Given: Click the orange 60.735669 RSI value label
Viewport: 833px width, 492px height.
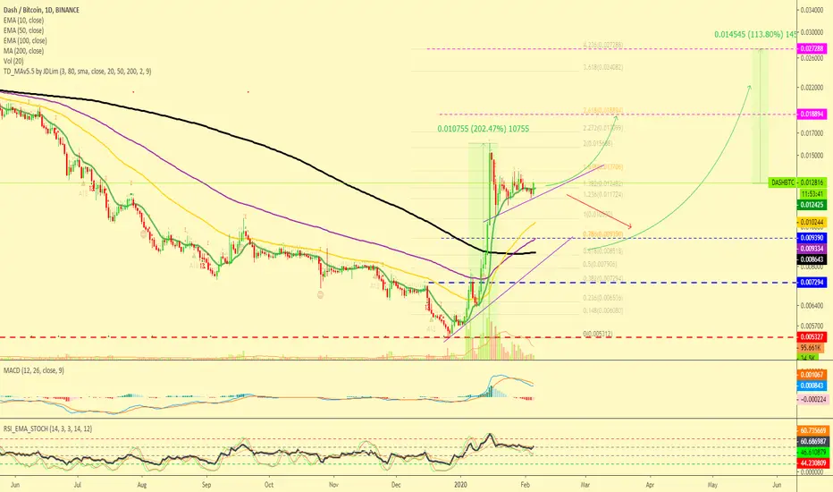Looking at the screenshot, I should (812, 430).
